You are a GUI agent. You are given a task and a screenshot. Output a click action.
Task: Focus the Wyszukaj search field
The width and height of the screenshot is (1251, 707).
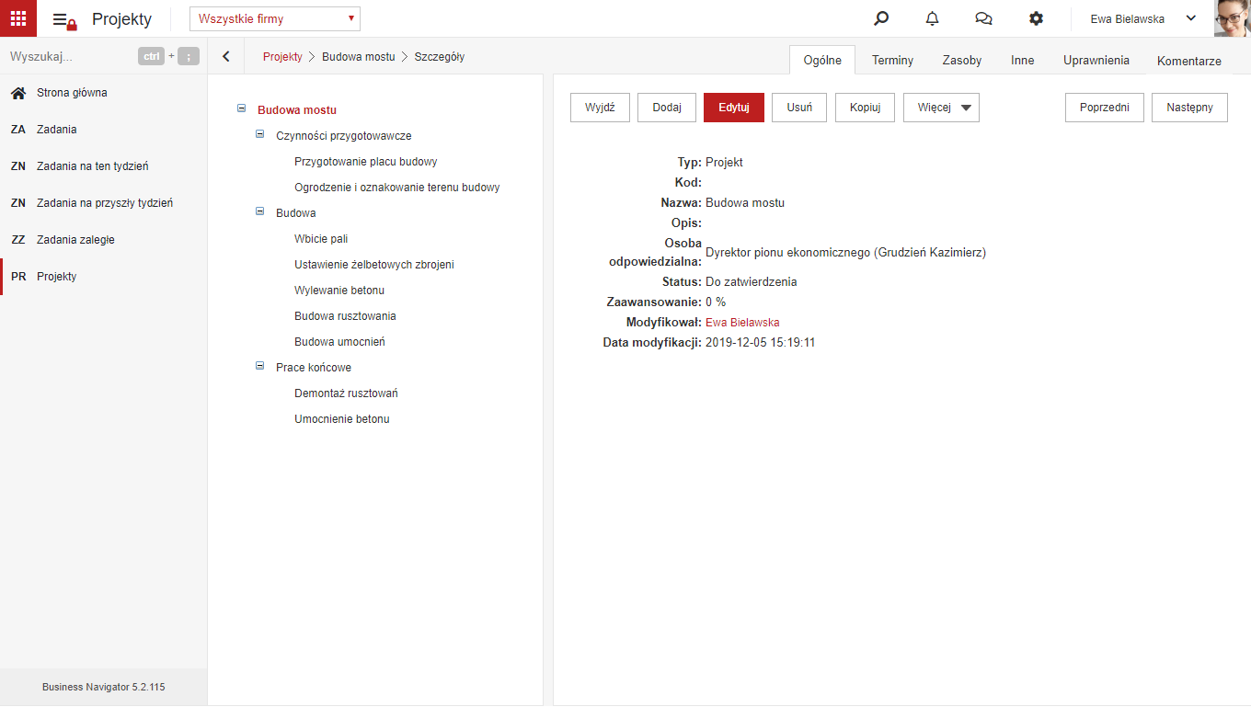click(69, 57)
